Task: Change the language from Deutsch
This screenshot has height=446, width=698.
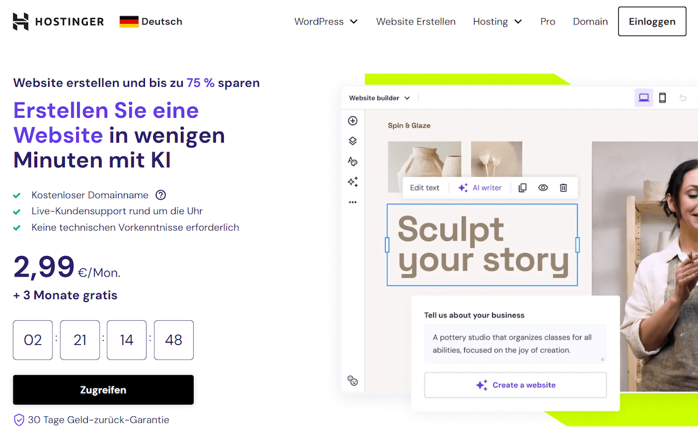Action: (151, 22)
